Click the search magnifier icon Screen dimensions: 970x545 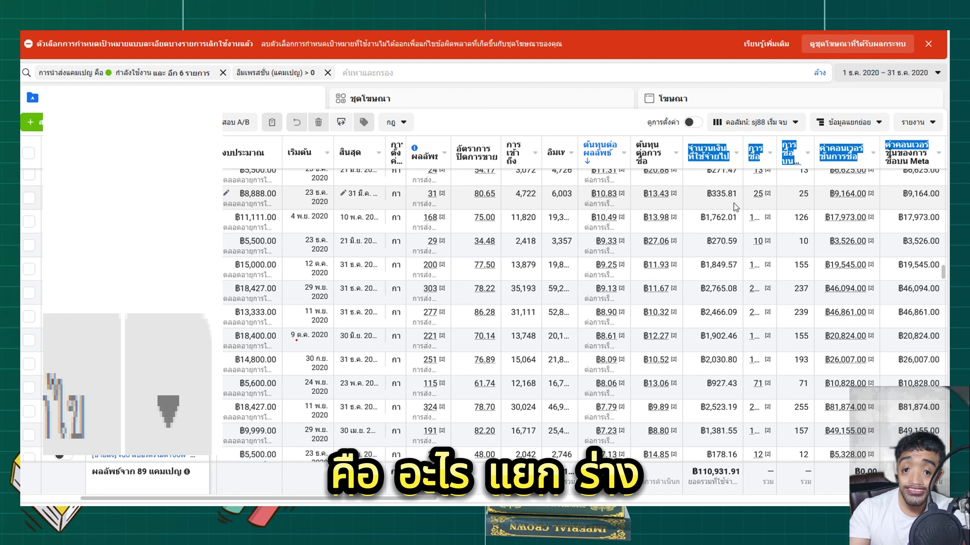point(26,73)
